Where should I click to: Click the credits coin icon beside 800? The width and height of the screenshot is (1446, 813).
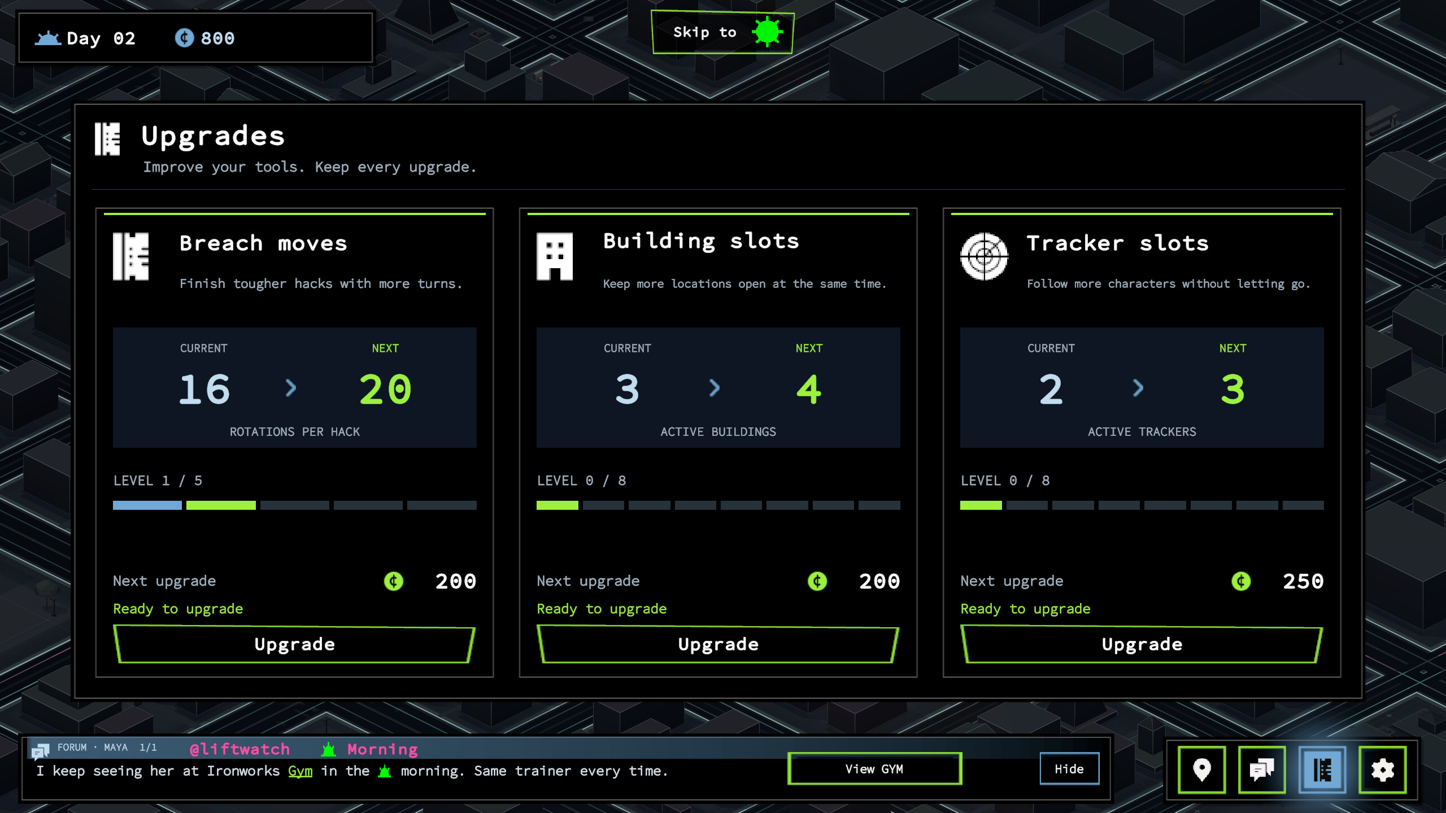(x=184, y=38)
